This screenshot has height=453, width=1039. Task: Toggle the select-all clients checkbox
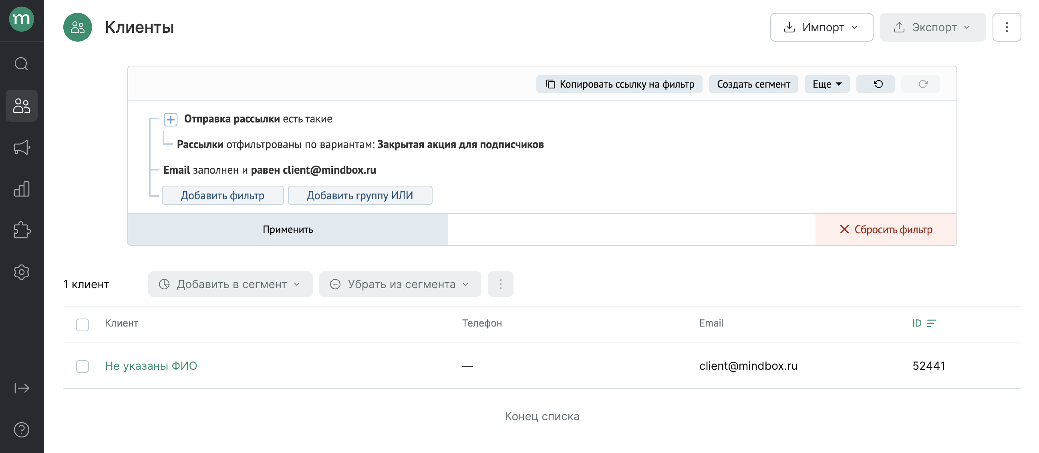(82, 325)
